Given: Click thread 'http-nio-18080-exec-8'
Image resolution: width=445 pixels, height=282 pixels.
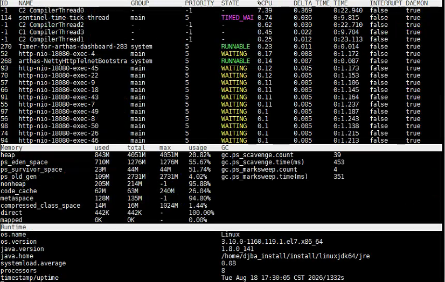Looking at the screenshot, I should (x=57, y=119).
